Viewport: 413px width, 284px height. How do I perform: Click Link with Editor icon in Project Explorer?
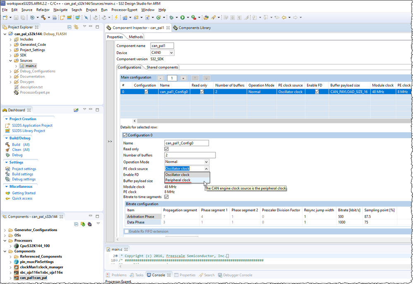(76, 27)
